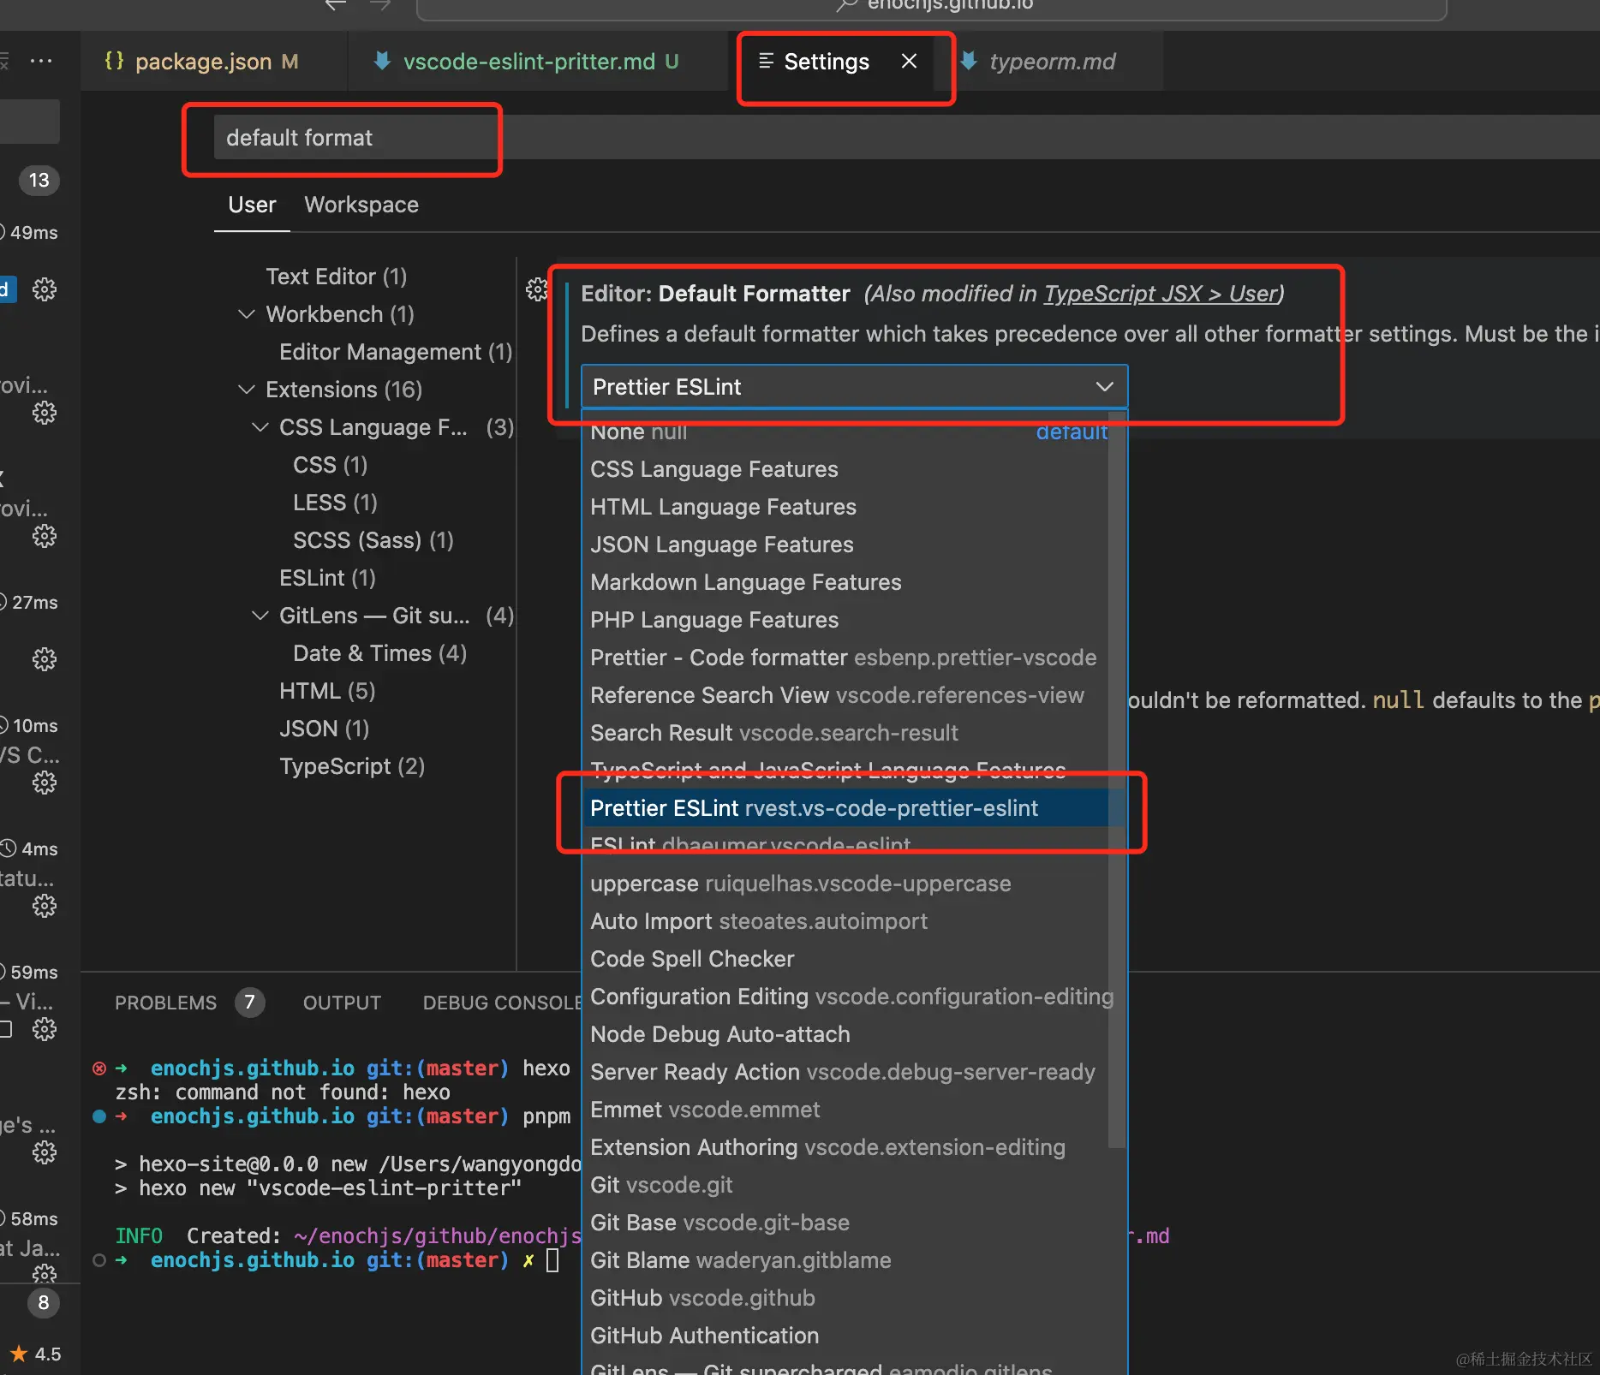Open Text Editor (1) settings category
Image resolution: width=1600 pixels, height=1375 pixels.
(336, 277)
